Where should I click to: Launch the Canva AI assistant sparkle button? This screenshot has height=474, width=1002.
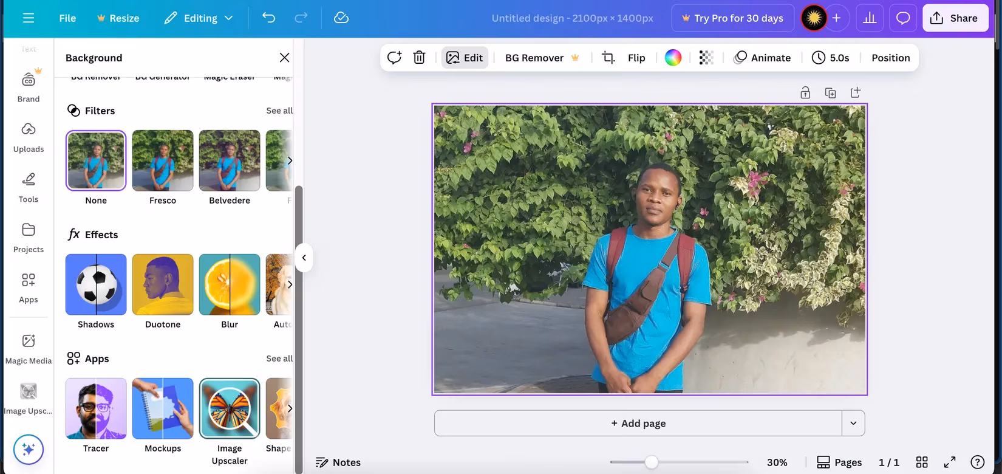(x=28, y=450)
